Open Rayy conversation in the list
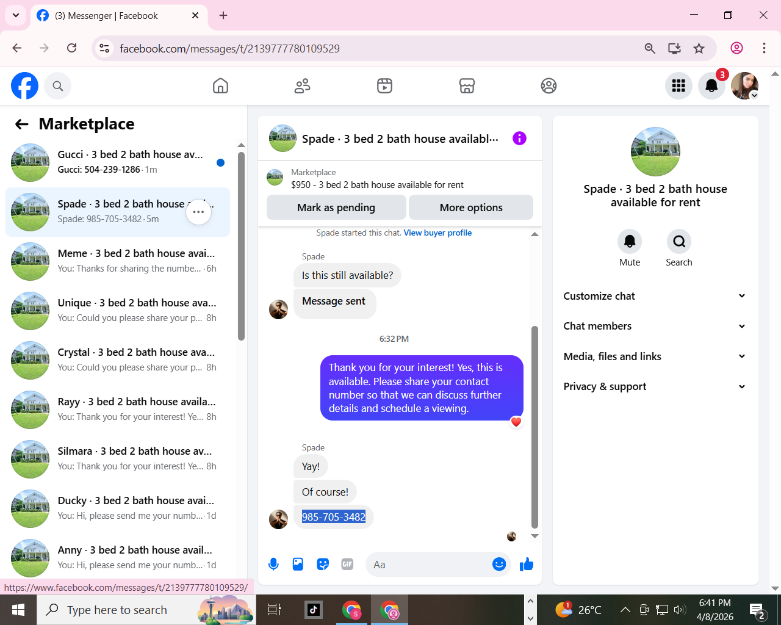This screenshot has width=781, height=625. [118, 410]
